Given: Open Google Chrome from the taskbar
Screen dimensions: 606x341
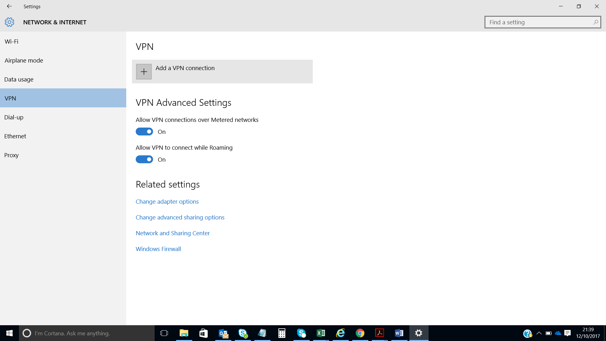Looking at the screenshot, I should click(360, 333).
